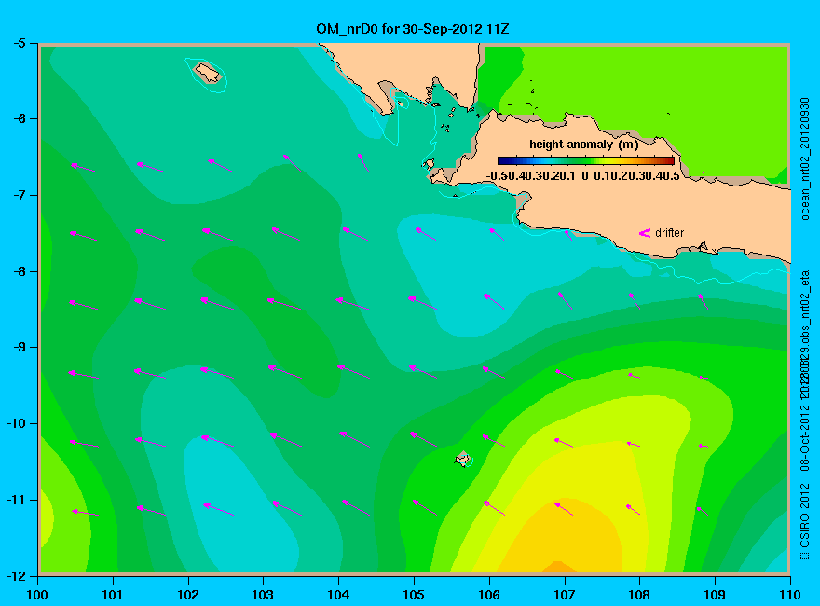Screen dimensions: 820x606
Task: Click latitude label '-10' on y-axis
Action: (16, 423)
